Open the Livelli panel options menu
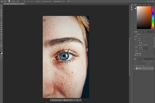 [x=154, y=59]
